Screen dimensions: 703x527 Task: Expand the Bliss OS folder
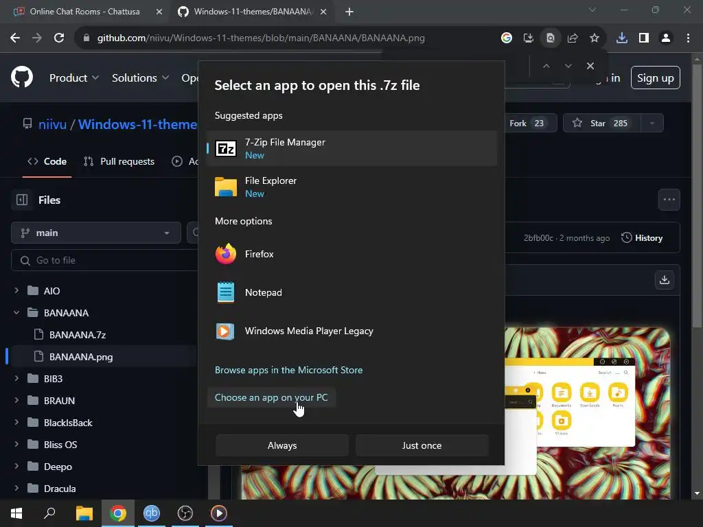pos(16,445)
